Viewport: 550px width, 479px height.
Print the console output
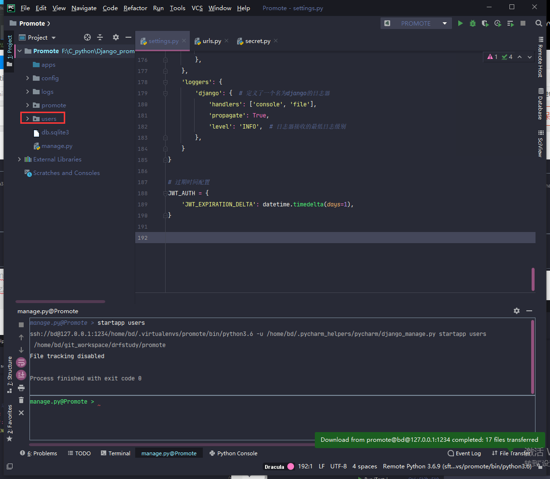pos(21,388)
